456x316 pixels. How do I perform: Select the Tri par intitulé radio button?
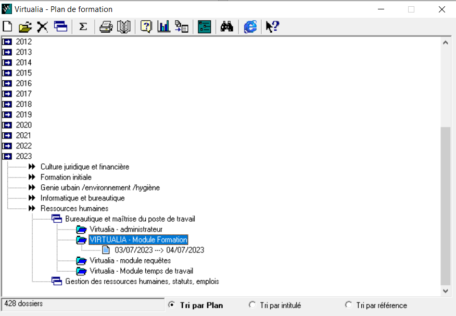[252, 305]
